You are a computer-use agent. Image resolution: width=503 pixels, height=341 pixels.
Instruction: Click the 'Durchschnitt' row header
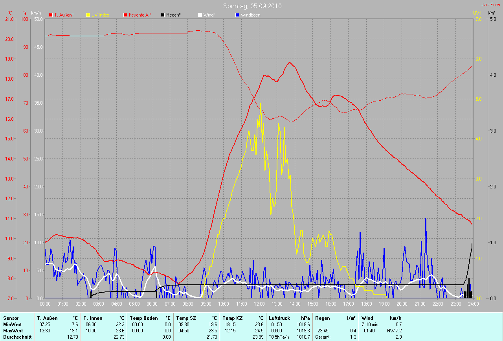pyautogui.click(x=17, y=337)
